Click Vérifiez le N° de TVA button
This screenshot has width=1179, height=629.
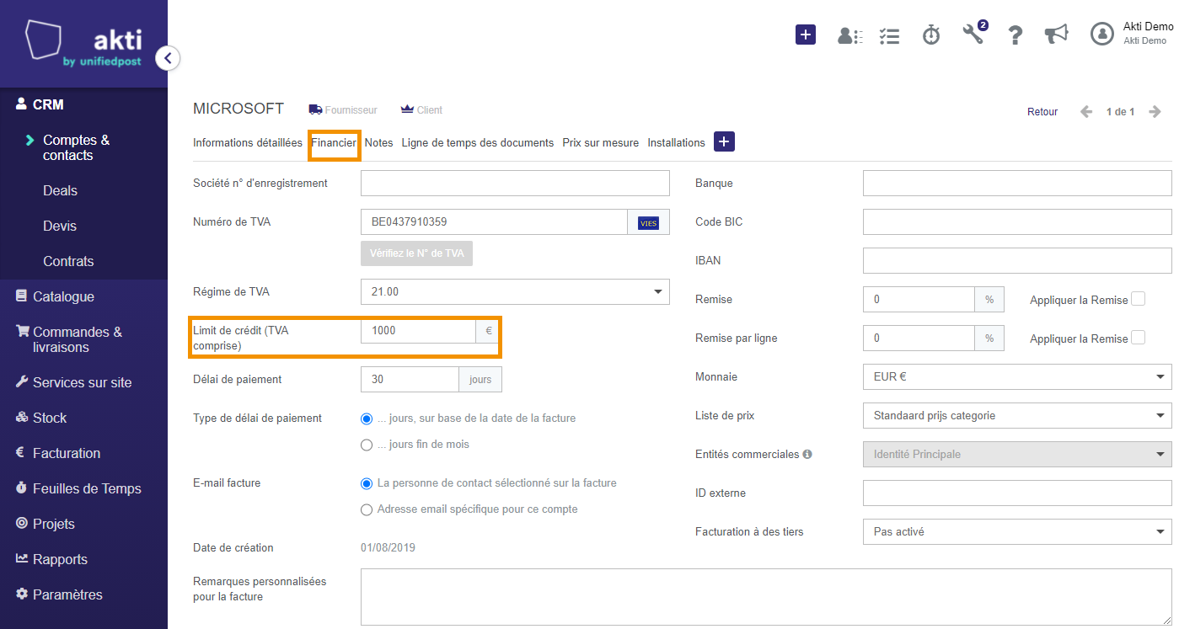click(x=416, y=253)
